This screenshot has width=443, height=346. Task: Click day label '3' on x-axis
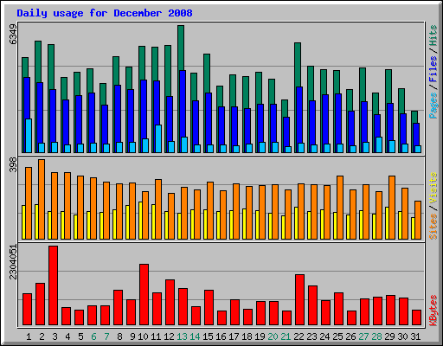click(55, 336)
